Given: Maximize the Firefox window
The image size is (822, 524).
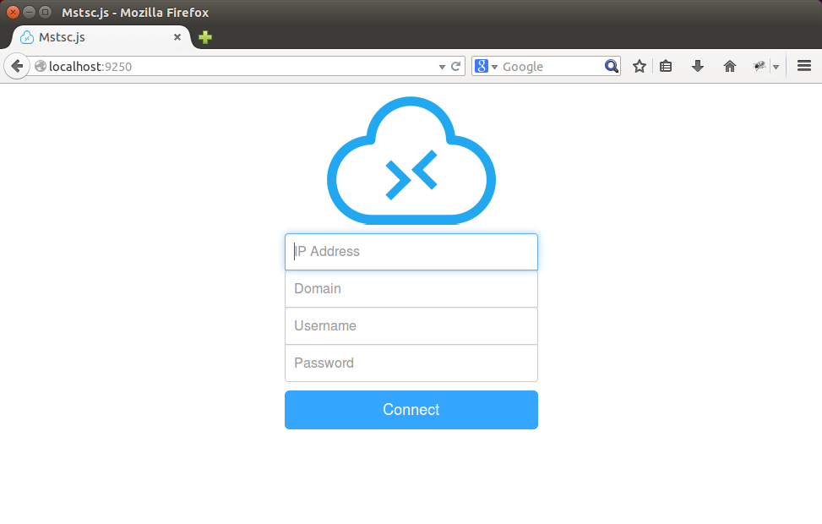Looking at the screenshot, I should 46,12.
